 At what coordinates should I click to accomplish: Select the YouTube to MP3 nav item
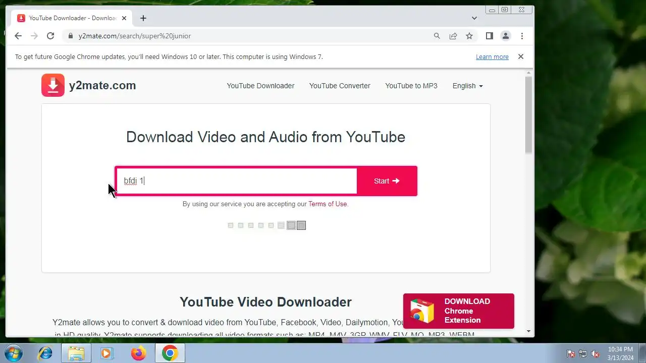point(411,86)
